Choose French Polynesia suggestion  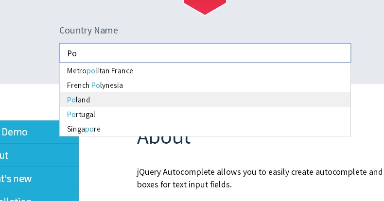click(x=95, y=85)
